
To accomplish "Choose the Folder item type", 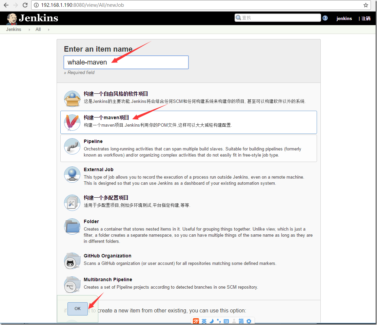I will point(188,231).
